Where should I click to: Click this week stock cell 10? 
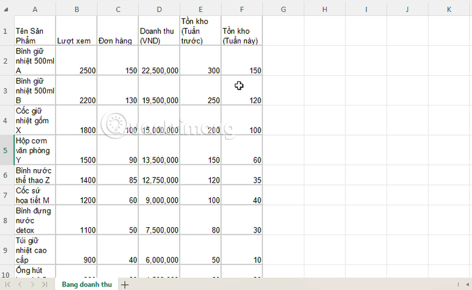[x=242, y=250]
